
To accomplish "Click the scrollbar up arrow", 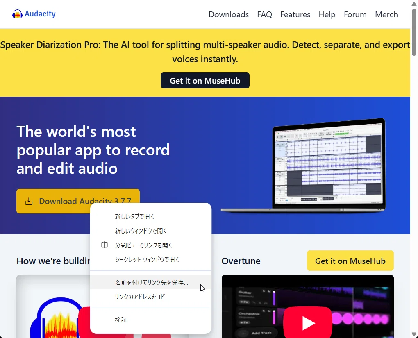I will 414,4.
